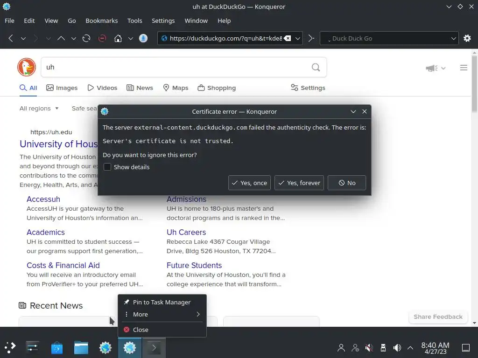
Task: Open Konqueror settings gear icon
Action: [467, 38]
